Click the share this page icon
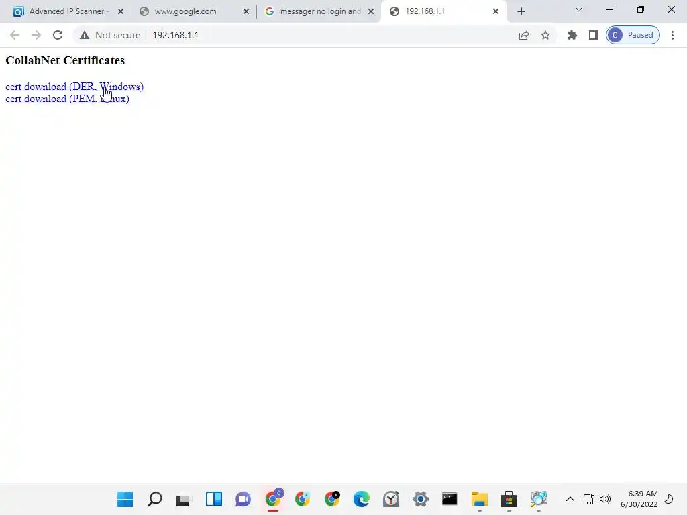 point(524,35)
